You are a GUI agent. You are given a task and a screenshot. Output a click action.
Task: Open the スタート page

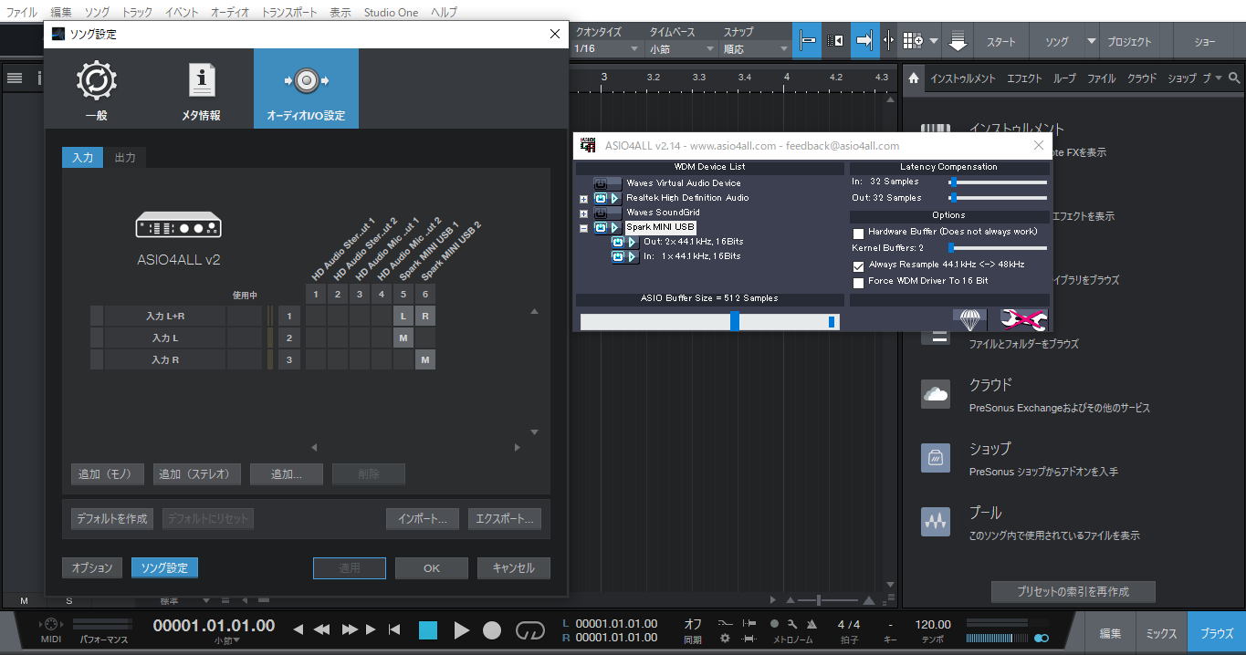point(1001,42)
